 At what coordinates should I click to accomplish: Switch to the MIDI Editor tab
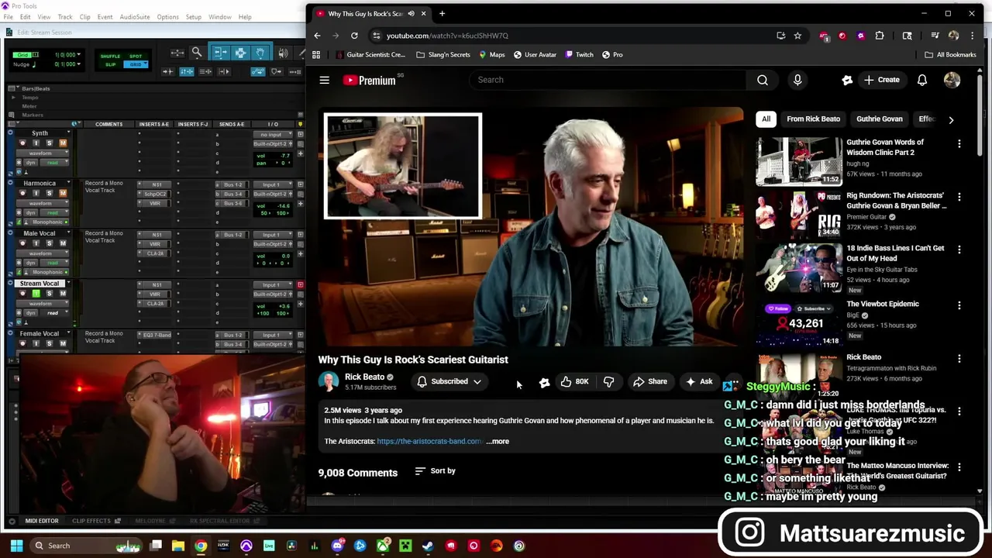(42, 521)
